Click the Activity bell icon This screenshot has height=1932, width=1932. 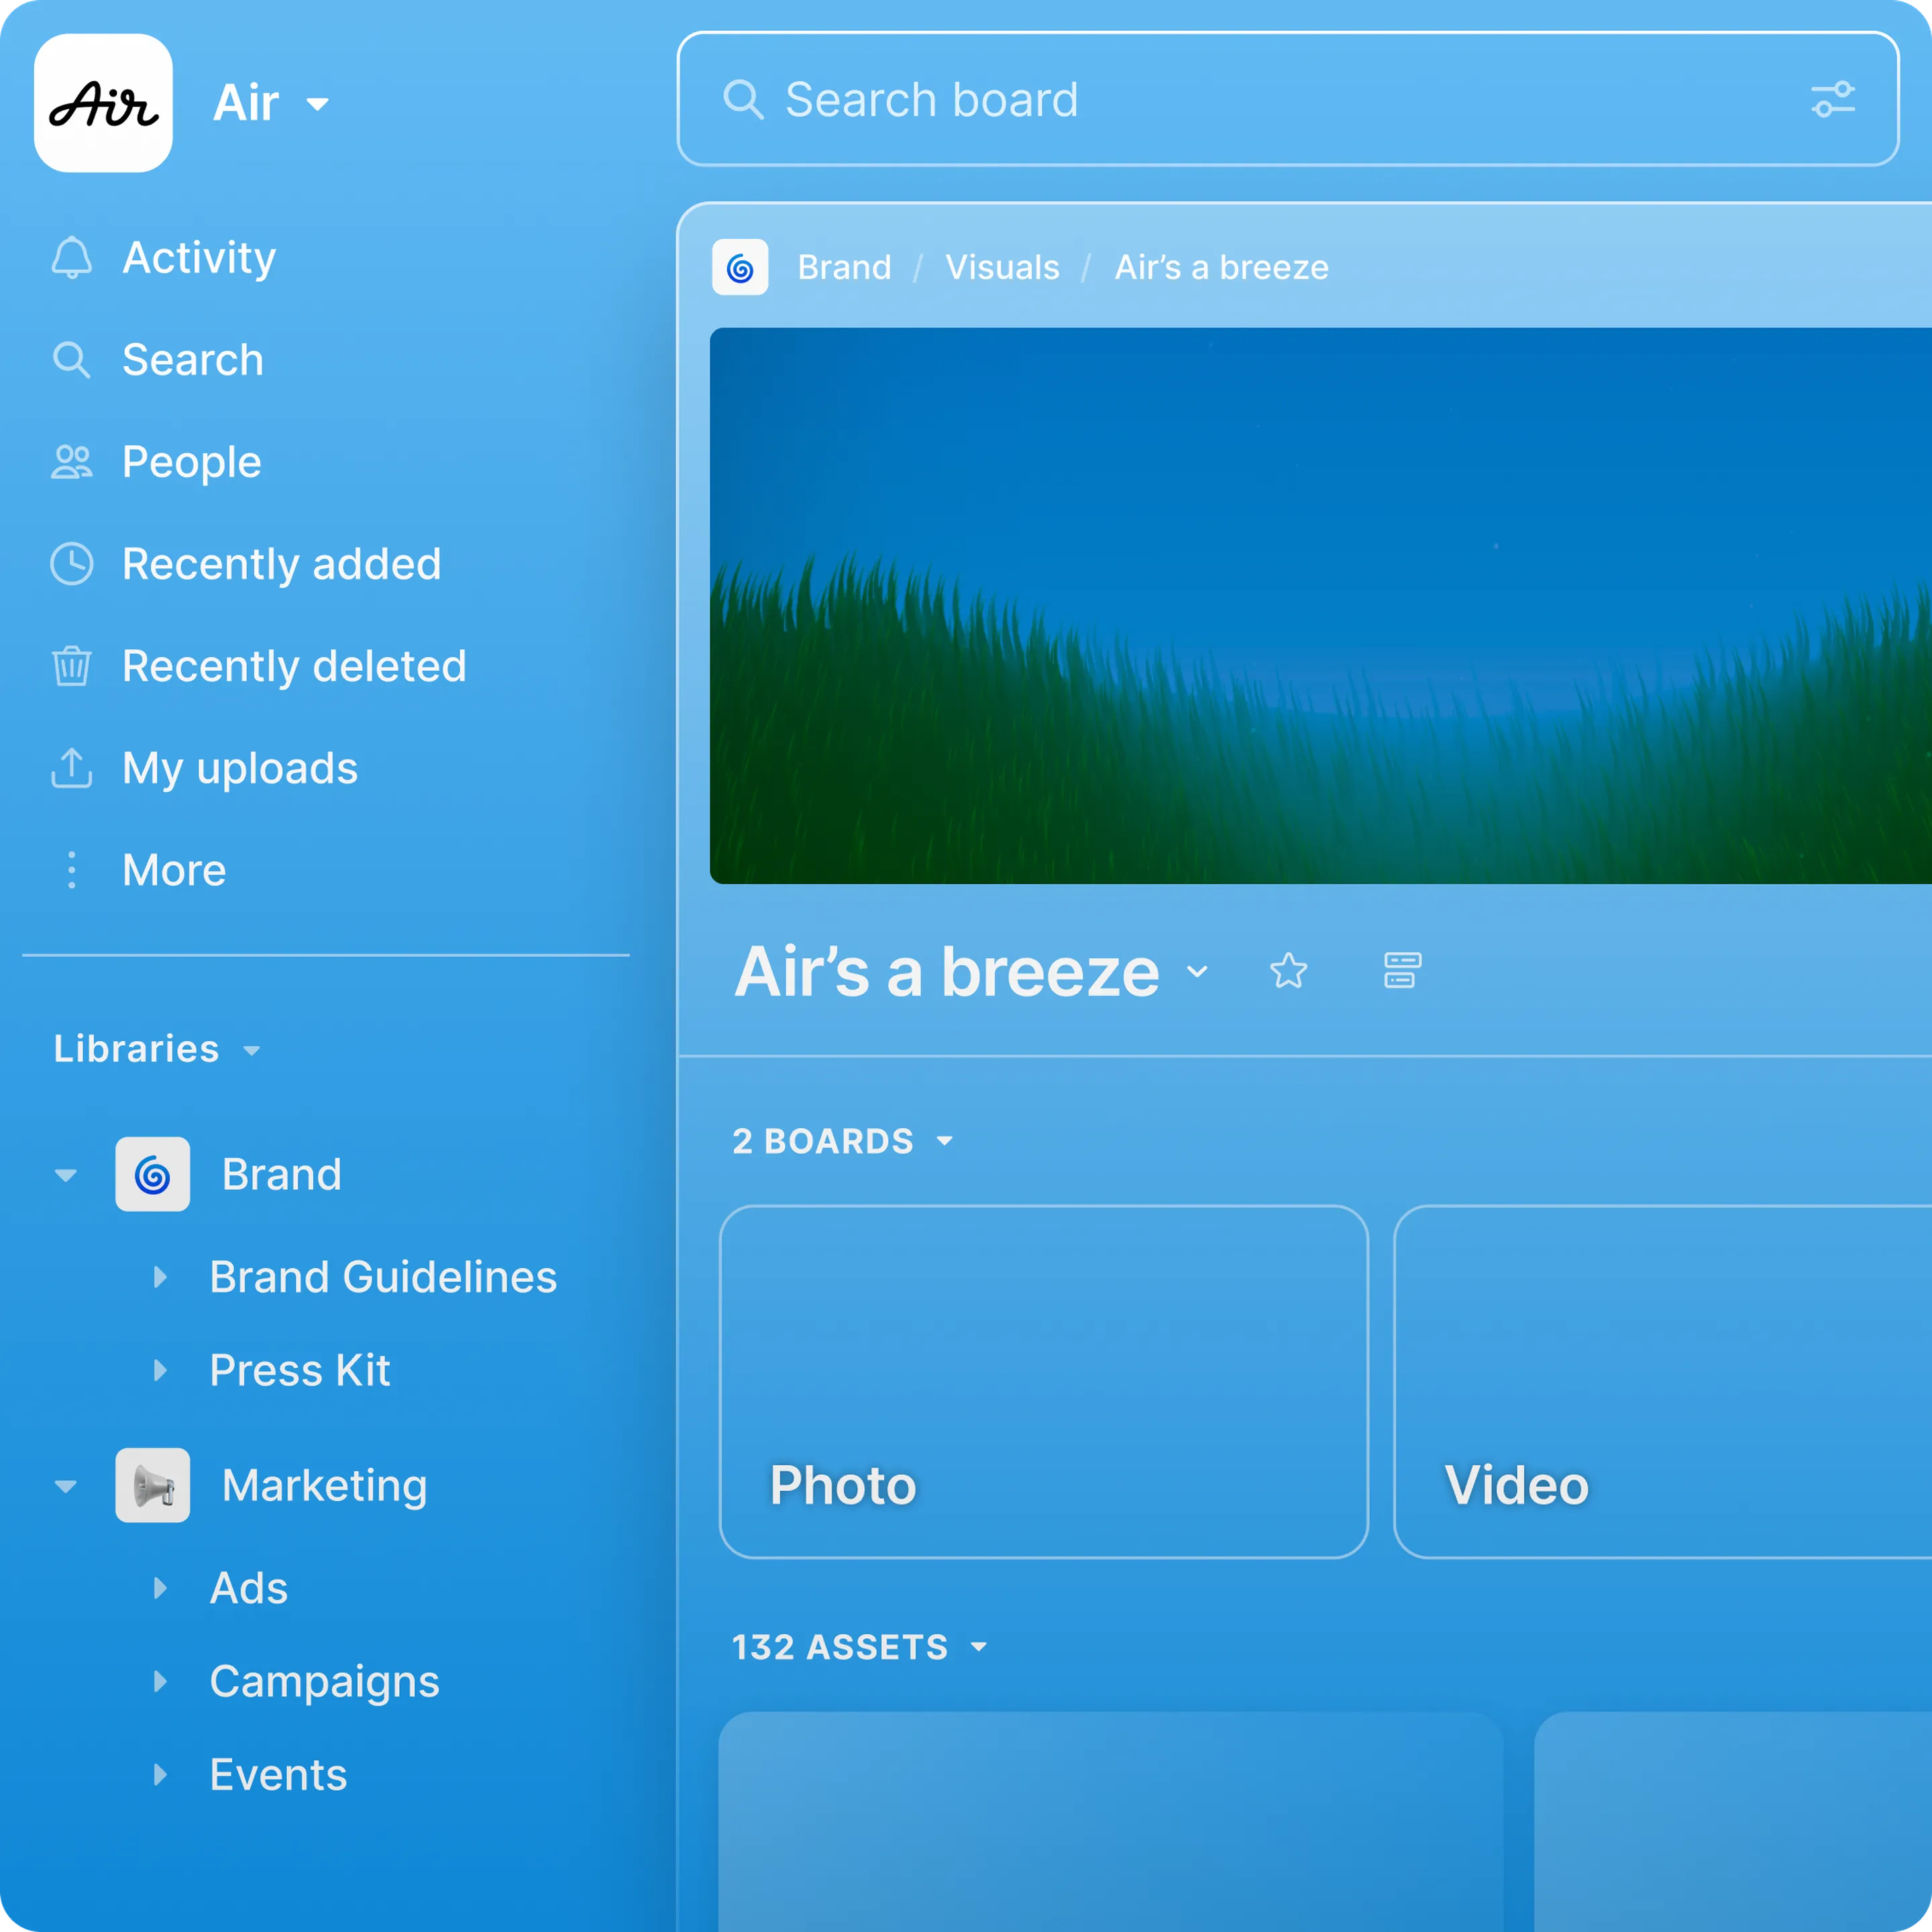[71, 258]
